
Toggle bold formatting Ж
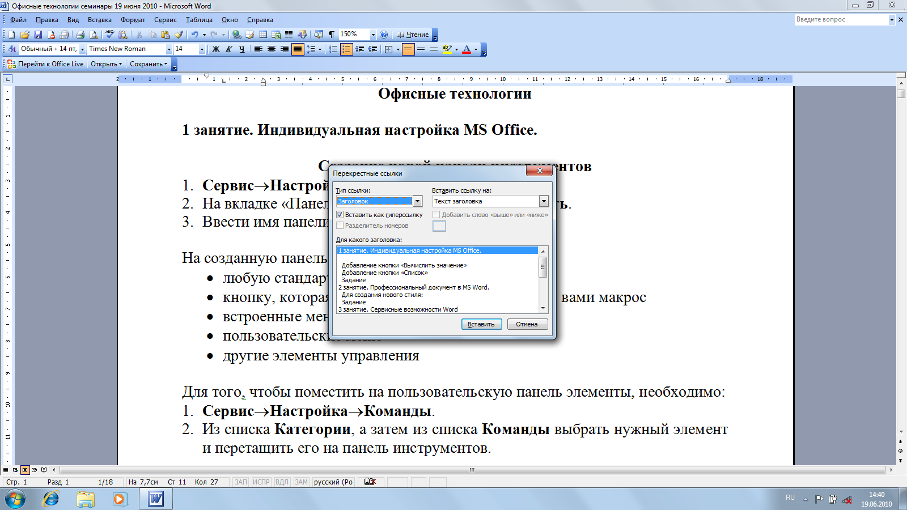pos(216,49)
